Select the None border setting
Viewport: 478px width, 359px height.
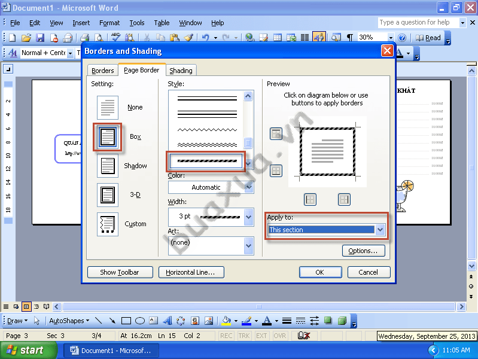[x=108, y=108]
